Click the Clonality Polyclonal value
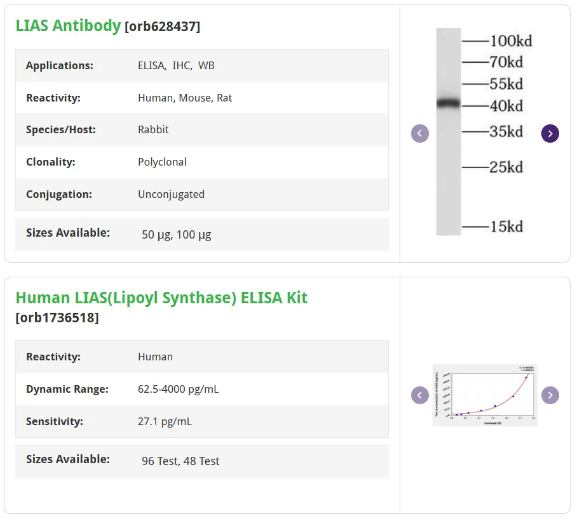Image resolution: width=575 pixels, height=519 pixels. [162, 162]
